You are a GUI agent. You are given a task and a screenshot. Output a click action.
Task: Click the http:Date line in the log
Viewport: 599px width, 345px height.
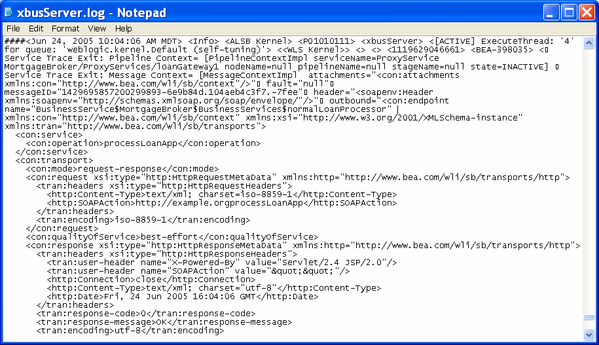pos(183,297)
